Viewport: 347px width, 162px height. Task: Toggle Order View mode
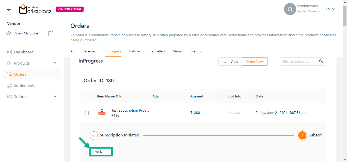click(x=255, y=62)
